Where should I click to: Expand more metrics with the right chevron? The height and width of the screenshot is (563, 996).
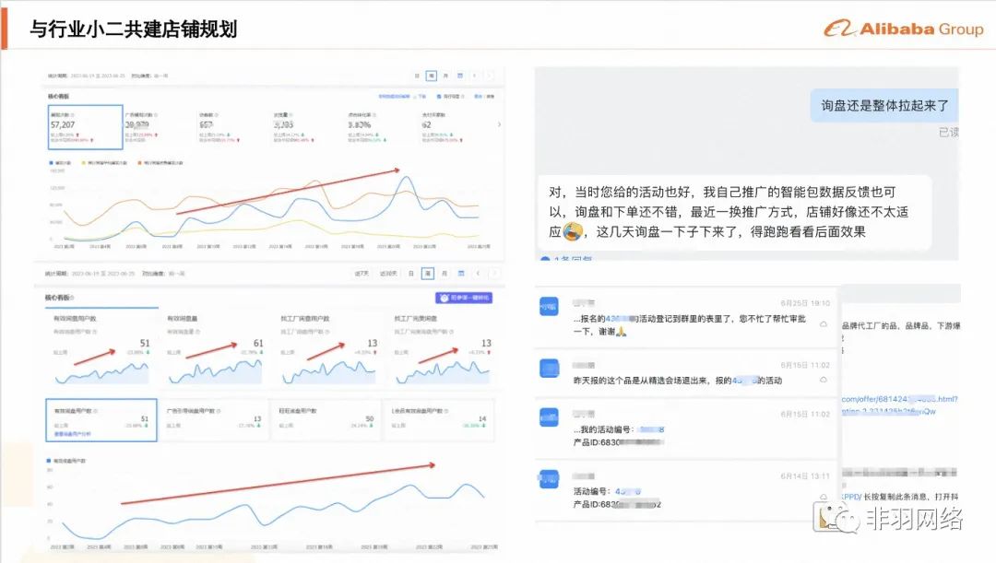pyautogui.click(x=499, y=123)
